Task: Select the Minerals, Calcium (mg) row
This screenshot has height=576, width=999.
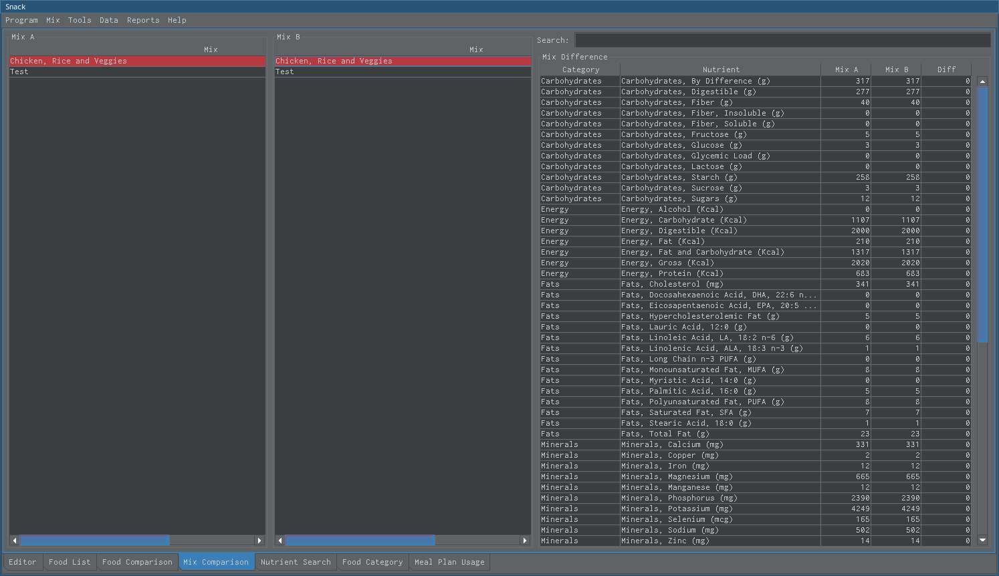Action: click(756, 444)
